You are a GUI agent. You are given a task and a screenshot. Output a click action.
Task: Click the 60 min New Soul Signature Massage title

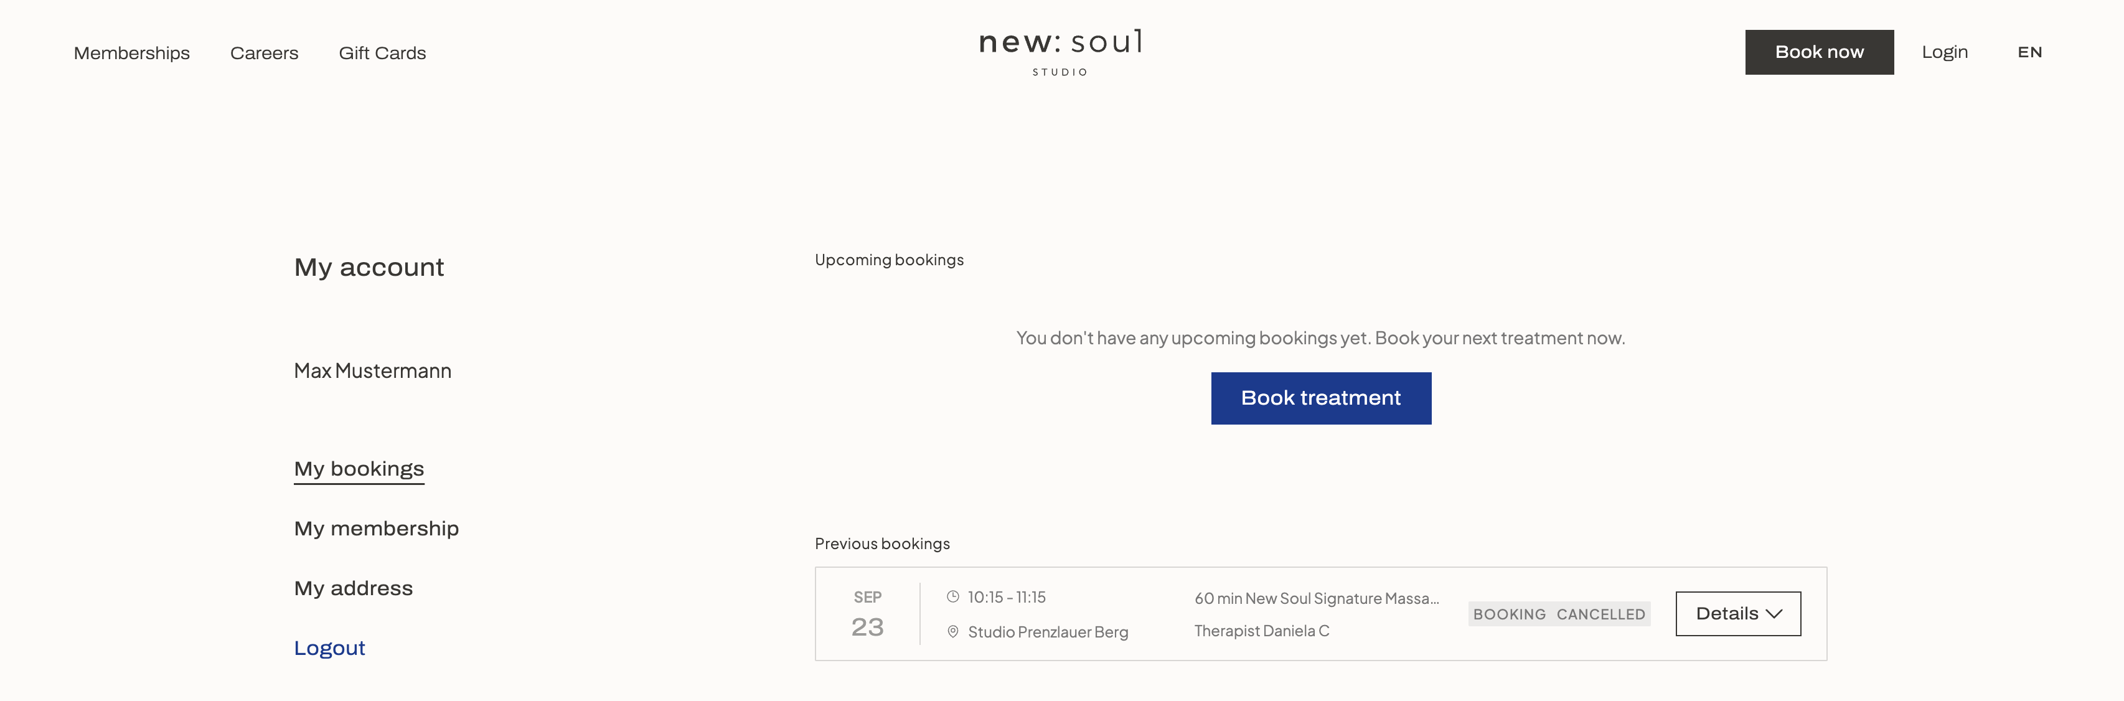[x=1316, y=598]
